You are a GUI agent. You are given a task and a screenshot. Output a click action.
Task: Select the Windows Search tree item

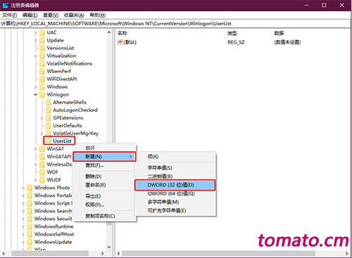coord(53,211)
